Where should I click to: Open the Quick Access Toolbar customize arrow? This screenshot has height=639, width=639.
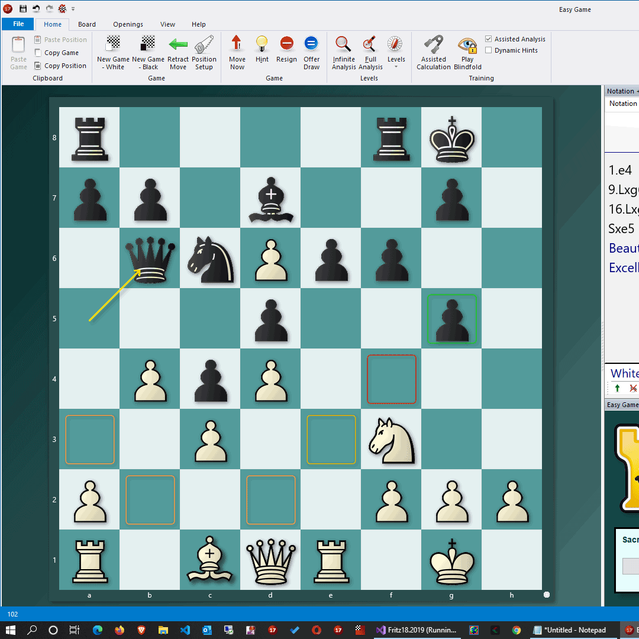click(73, 9)
